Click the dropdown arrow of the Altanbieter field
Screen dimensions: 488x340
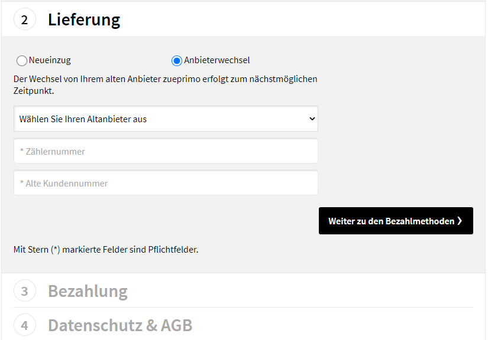point(312,119)
